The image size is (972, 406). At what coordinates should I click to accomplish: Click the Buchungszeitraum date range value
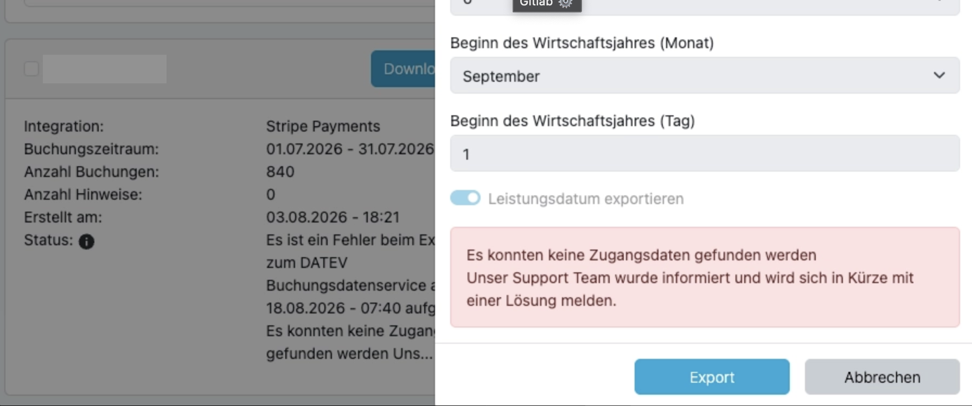click(350, 149)
